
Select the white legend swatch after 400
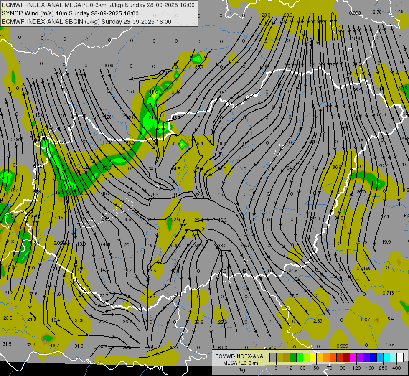(400, 358)
